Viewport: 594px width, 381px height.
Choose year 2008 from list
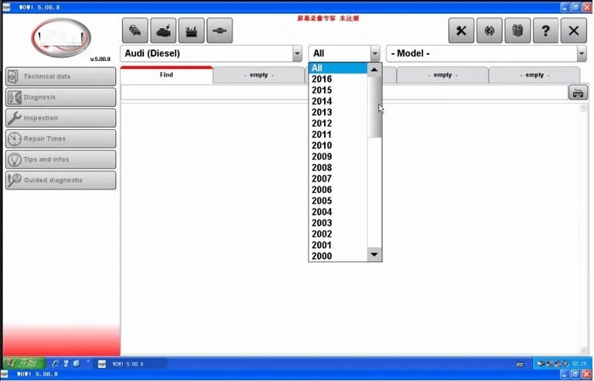tap(338, 167)
